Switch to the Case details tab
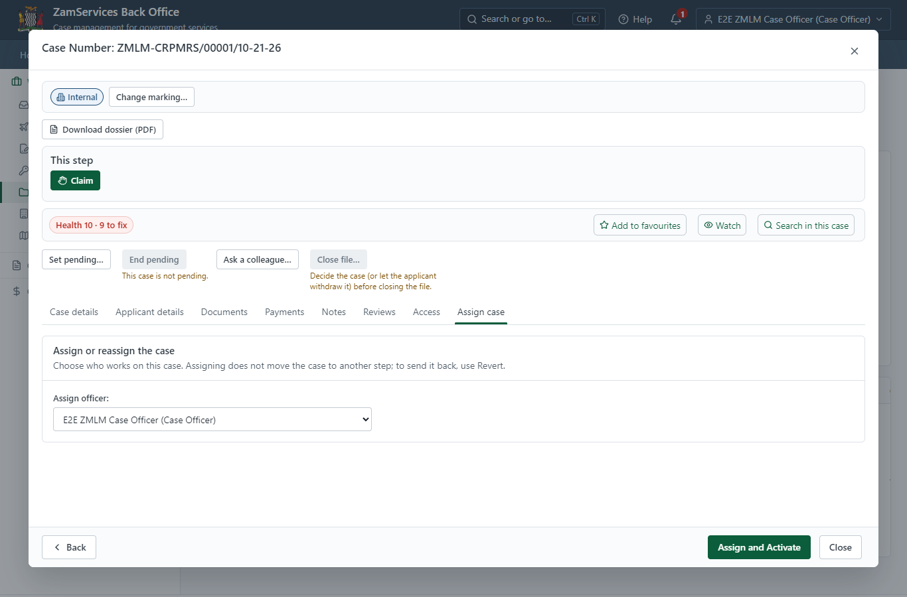This screenshot has width=907, height=597. [x=74, y=312]
